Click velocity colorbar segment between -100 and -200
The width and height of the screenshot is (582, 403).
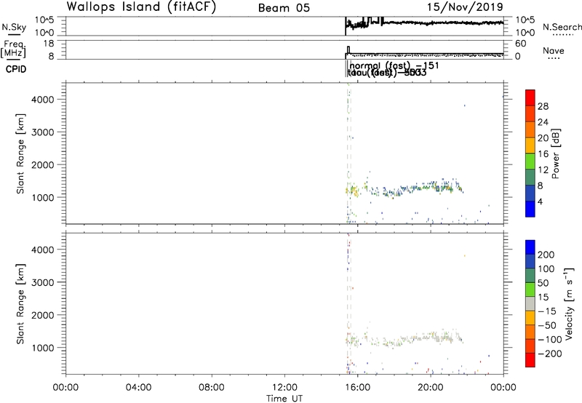530,346
